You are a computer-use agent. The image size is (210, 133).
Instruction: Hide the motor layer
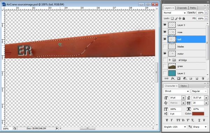click(x=165, y=53)
